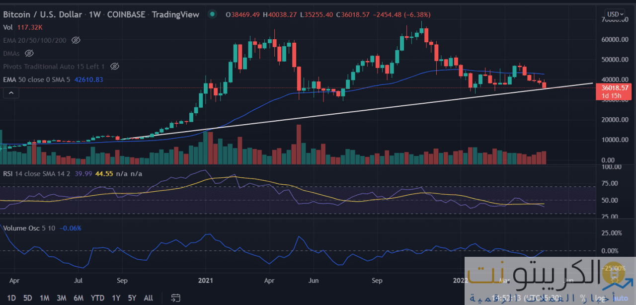
Task: Select the EMA 20/50/100/200 legend name
Action: (x=35, y=40)
